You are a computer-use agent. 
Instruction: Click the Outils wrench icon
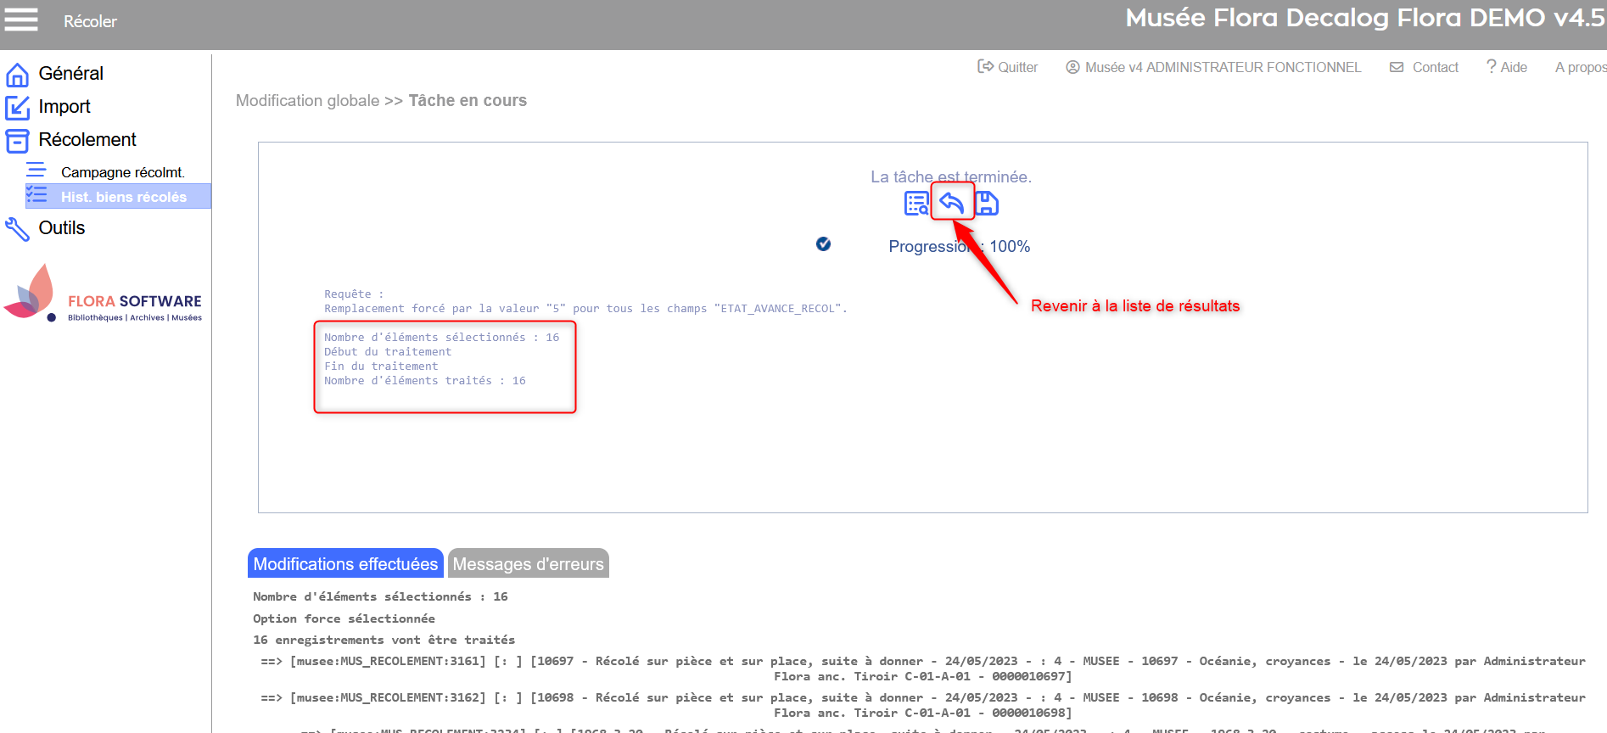17,229
